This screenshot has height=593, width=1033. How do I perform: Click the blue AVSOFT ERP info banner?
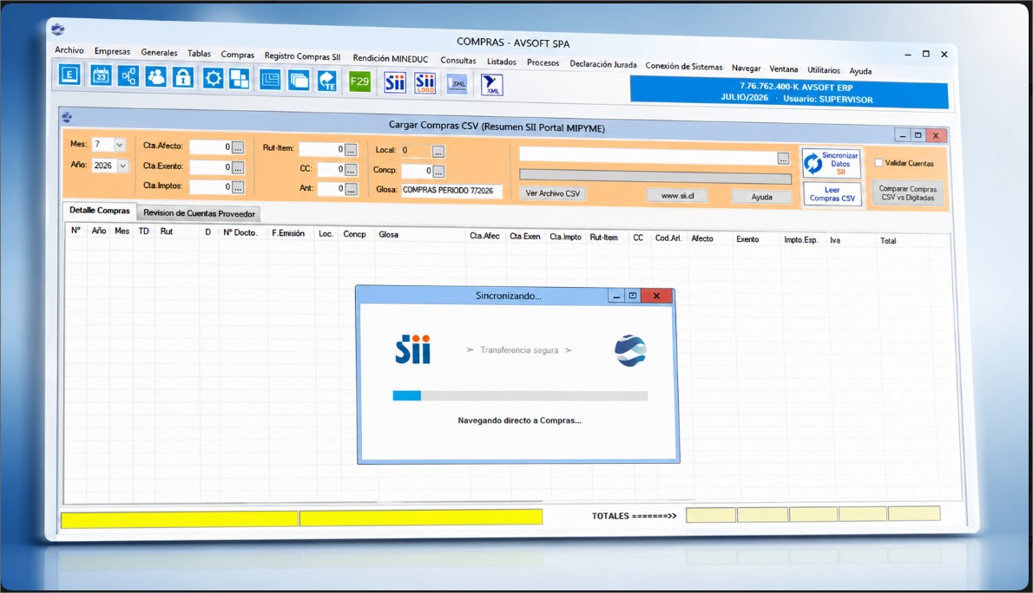(x=789, y=93)
